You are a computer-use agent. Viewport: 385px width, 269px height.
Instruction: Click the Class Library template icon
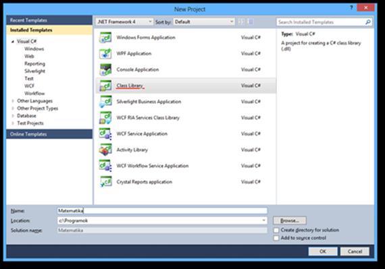click(105, 86)
